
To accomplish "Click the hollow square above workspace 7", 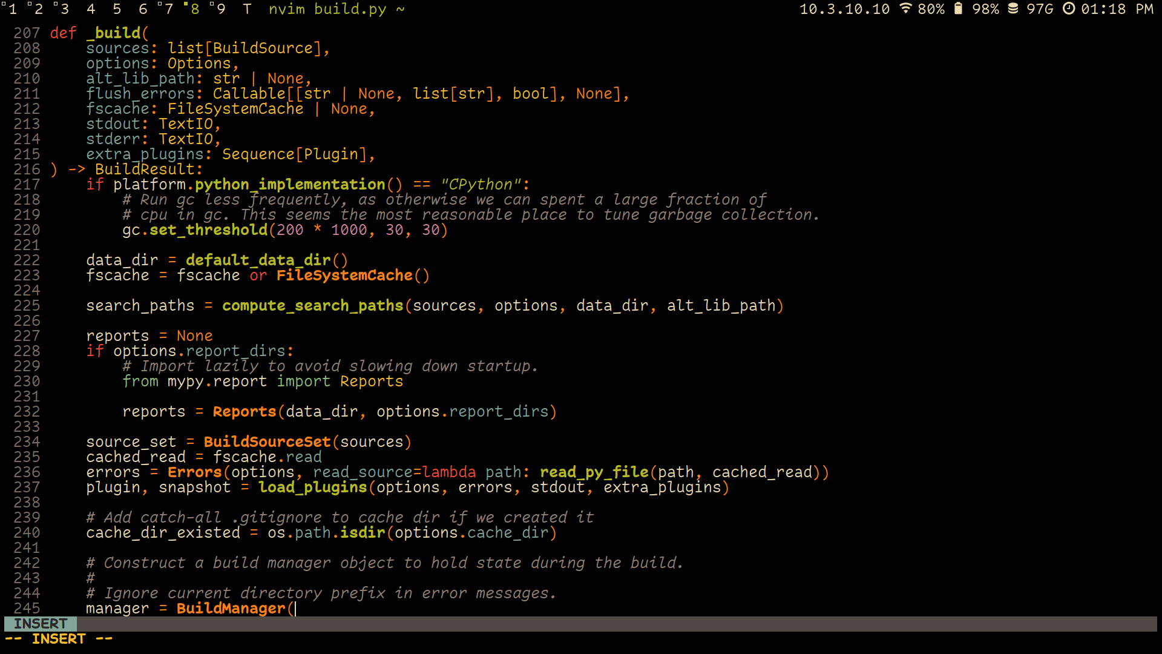I will pyautogui.click(x=161, y=4).
